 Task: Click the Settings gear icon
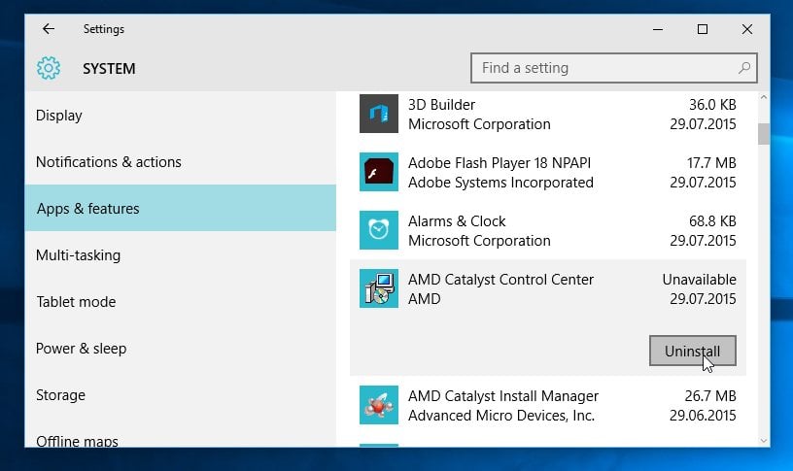point(49,69)
